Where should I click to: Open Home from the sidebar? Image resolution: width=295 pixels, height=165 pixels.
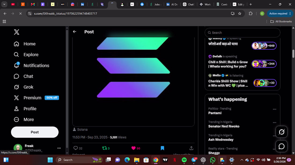[x=25, y=44]
